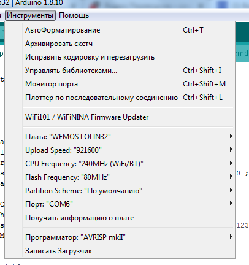This screenshot has width=249, height=265.
Task: Click Получить информацию о плате
Action: [129, 217]
